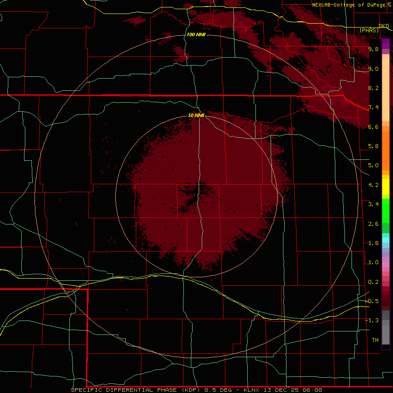Click the 4.2 value on color scale
The width and height of the screenshot is (393, 393).
click(373, 185)
